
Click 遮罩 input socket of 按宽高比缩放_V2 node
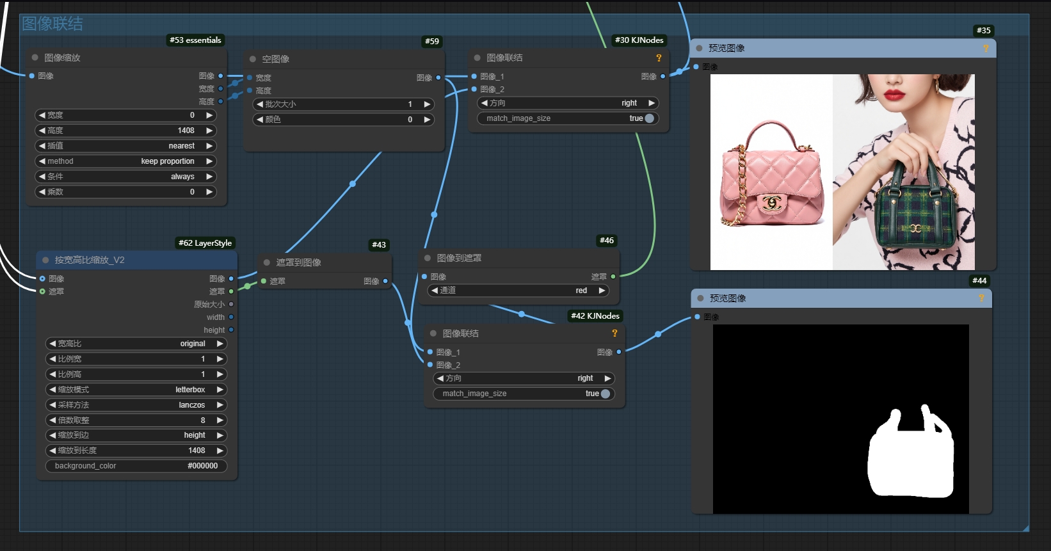[42, 291]
